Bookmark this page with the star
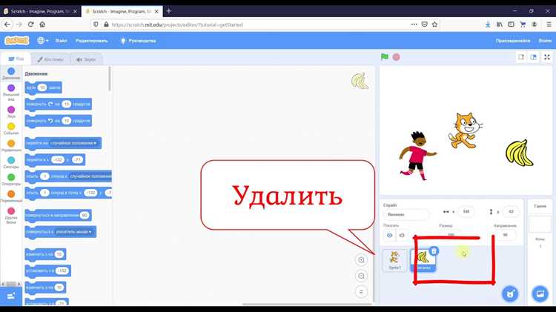 pos(434,24)
